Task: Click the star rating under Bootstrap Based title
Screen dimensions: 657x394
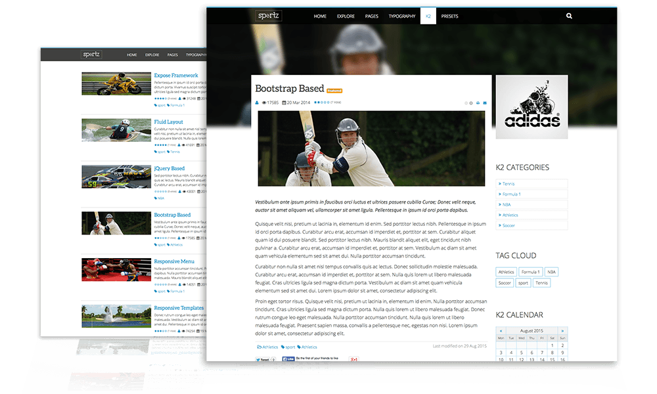Action: 322,102
